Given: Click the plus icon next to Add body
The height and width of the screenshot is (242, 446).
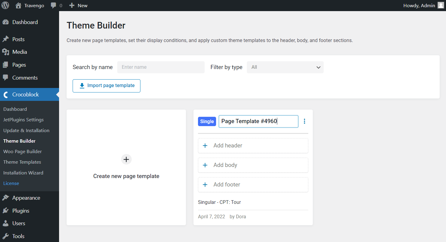Looking at the screenshot, I should tap(205, 165).
